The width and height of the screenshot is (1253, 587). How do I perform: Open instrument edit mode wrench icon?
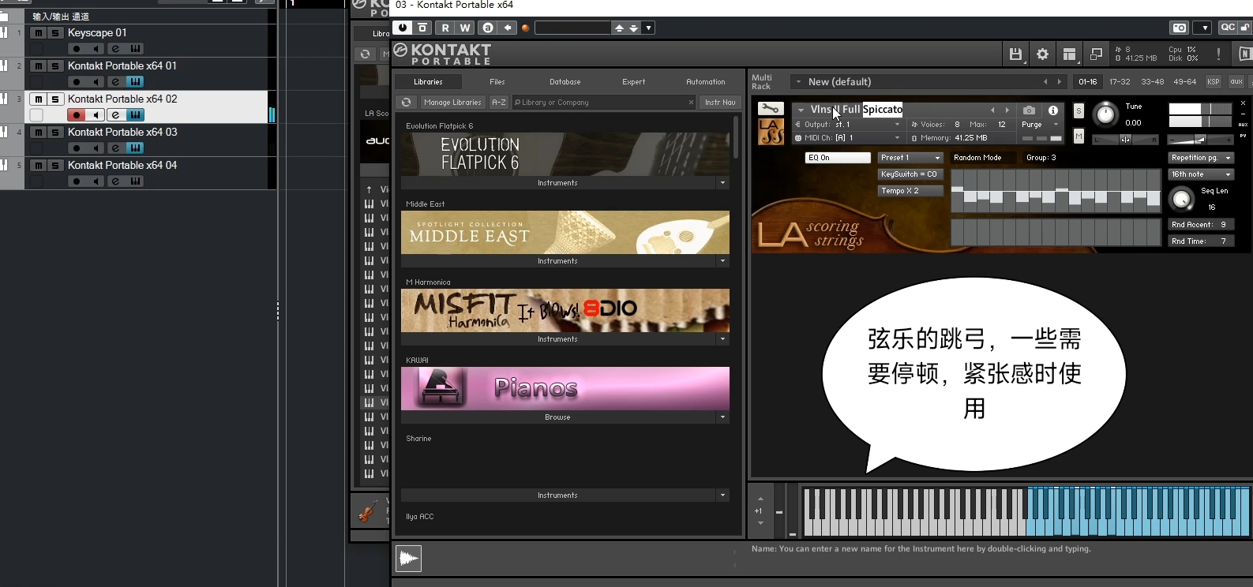[770, 109]
